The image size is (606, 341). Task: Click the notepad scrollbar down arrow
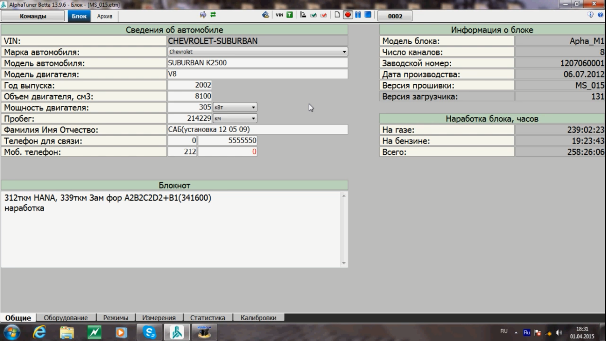344,263
